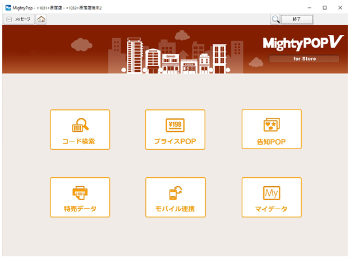Click the magnifying glass search icon in toolbar

click(275, 19)
